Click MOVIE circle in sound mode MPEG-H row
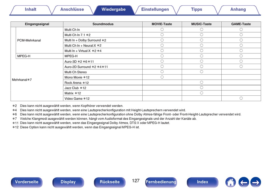 [162, 56]
